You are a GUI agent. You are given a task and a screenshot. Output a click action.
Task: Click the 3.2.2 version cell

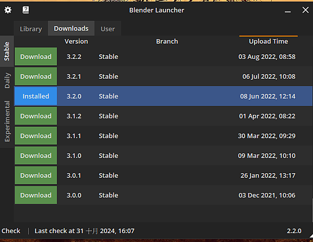tap(74, 57)
